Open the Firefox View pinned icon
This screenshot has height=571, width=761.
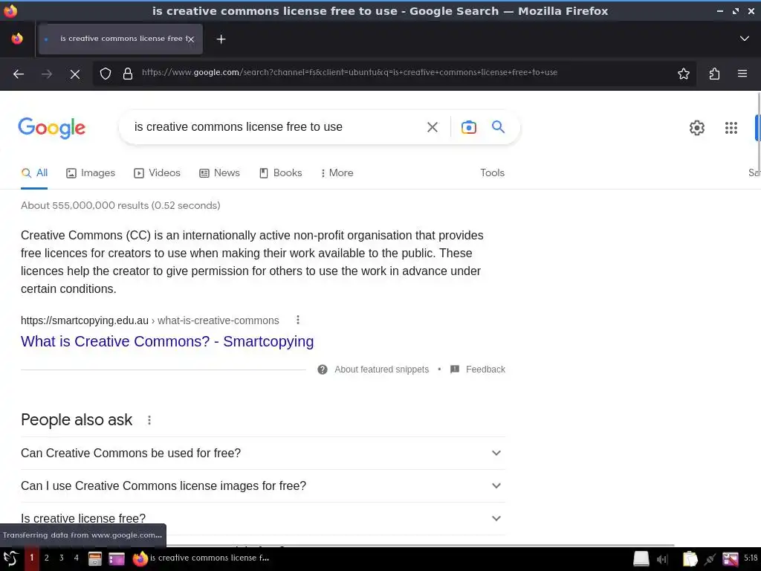[17, 39]
